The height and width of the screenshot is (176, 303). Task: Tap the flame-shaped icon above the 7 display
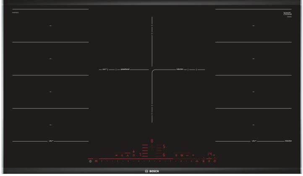click(x=134, y=151)
